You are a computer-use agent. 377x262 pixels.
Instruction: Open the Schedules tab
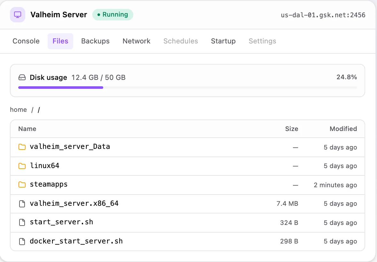[181, 41]
